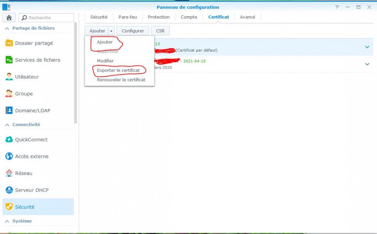Open Dossier partagé folder icon
This screenshot has height=234, width=377.
(x=9, y=43)
